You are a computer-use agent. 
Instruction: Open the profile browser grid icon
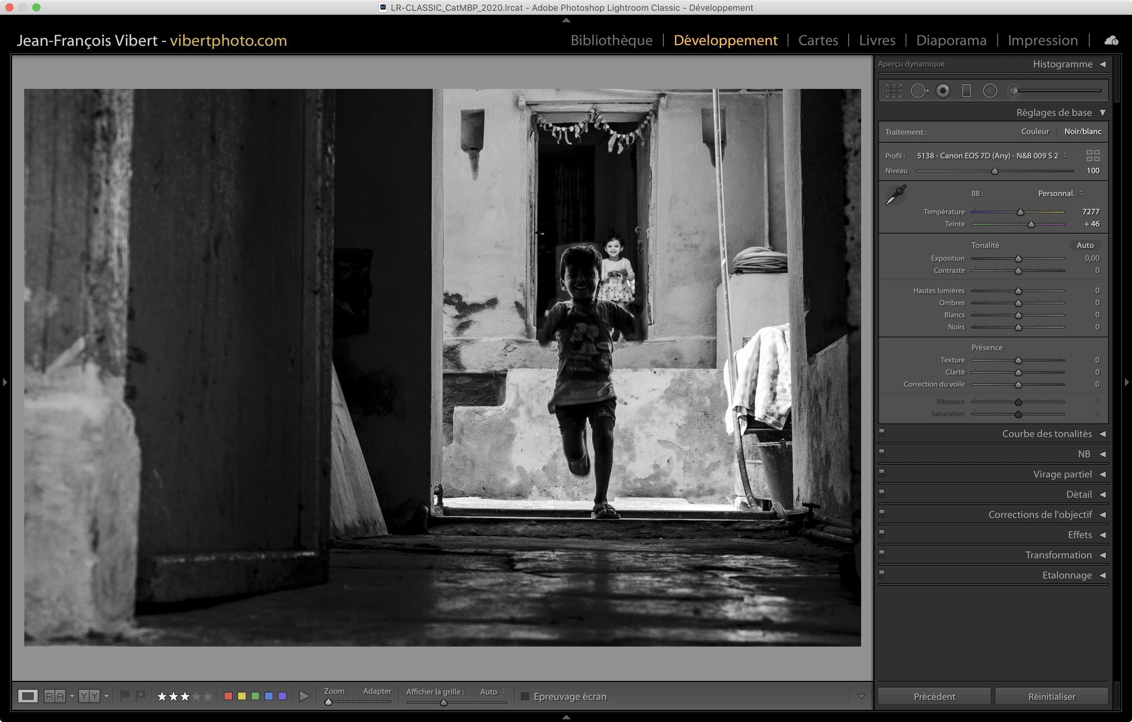1093,156
